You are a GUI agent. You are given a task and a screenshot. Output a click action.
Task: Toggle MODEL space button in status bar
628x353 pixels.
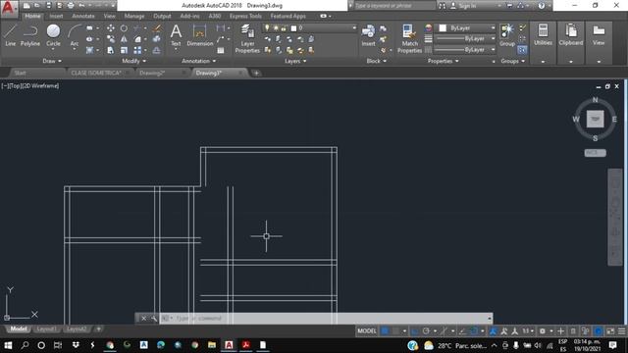tap(367, 331)
